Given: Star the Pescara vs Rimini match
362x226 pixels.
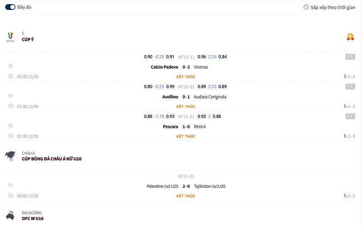Looking at the screenshot, I should pos(10,126).
